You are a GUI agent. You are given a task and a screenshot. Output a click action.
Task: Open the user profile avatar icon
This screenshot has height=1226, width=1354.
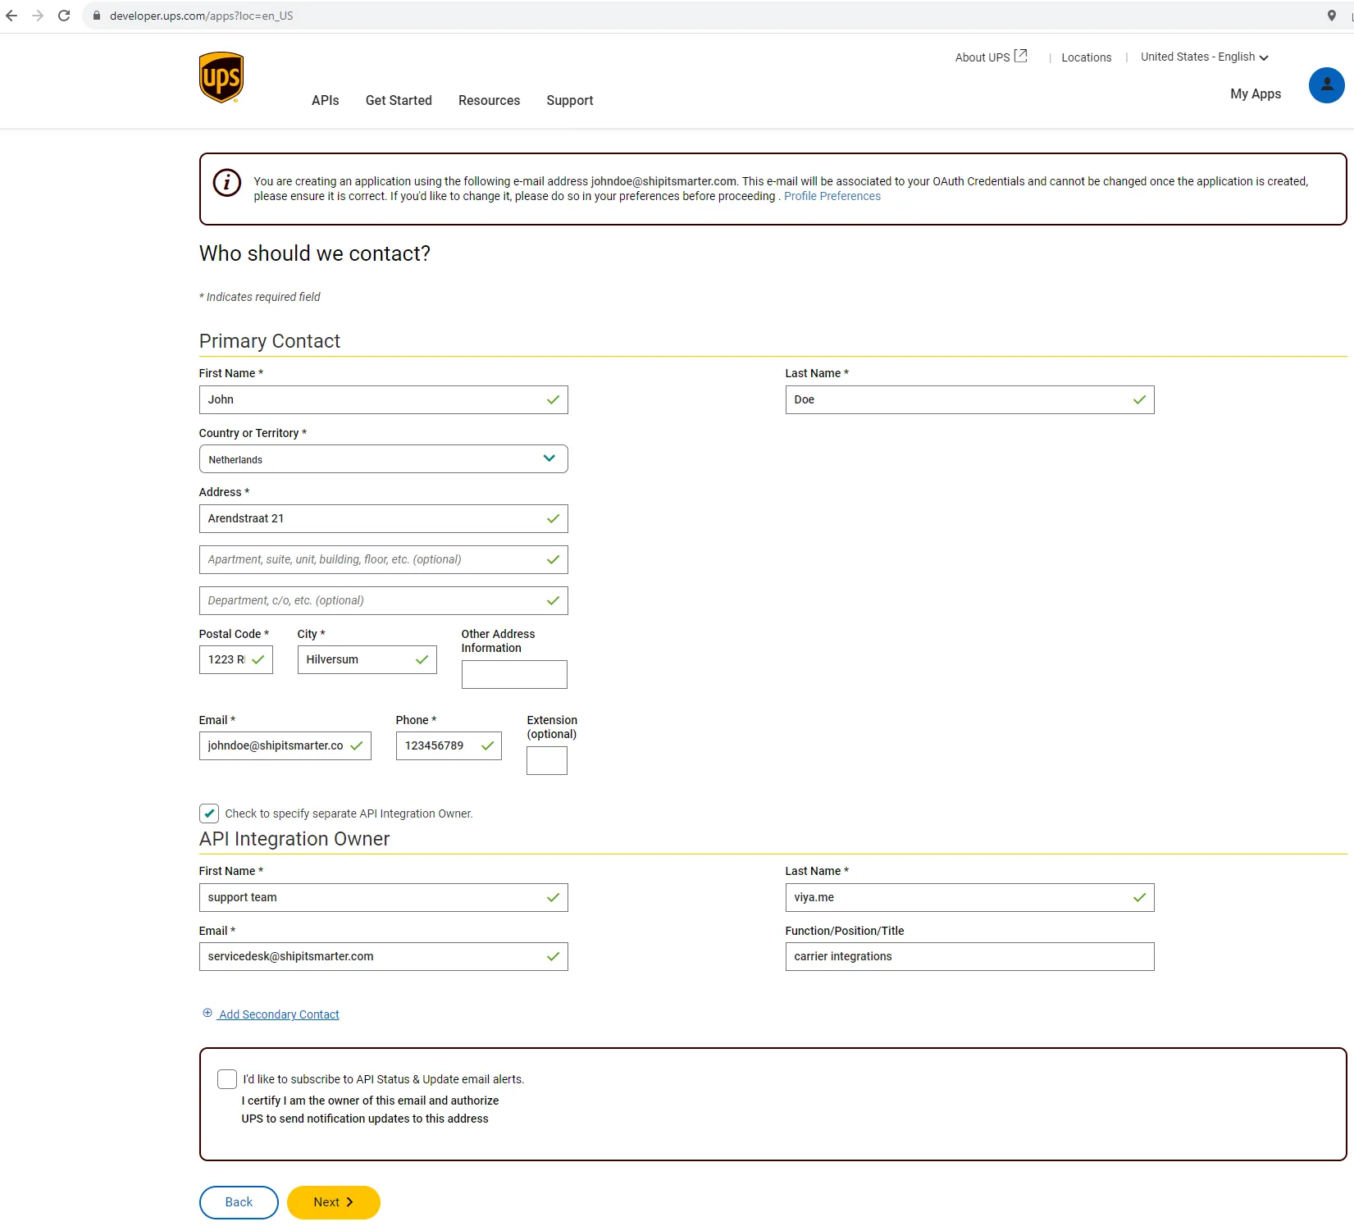point(1325,85)
